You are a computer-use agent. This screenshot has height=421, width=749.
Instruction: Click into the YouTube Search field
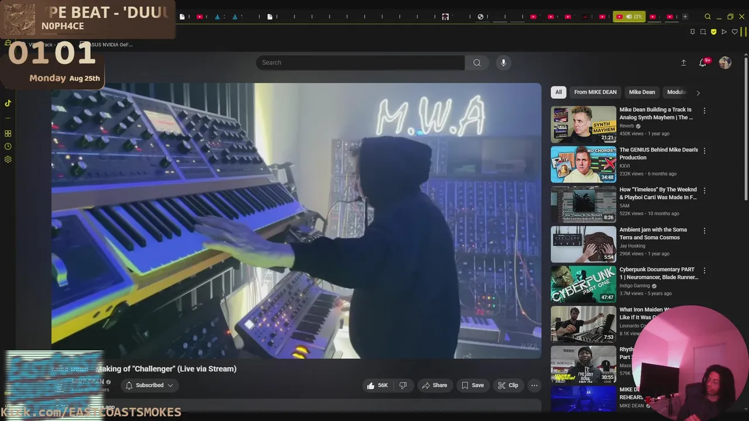(360, 63)
